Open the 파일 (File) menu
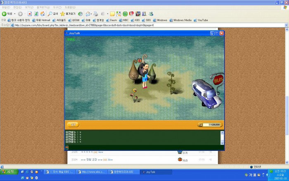 [x=6, y=7]
